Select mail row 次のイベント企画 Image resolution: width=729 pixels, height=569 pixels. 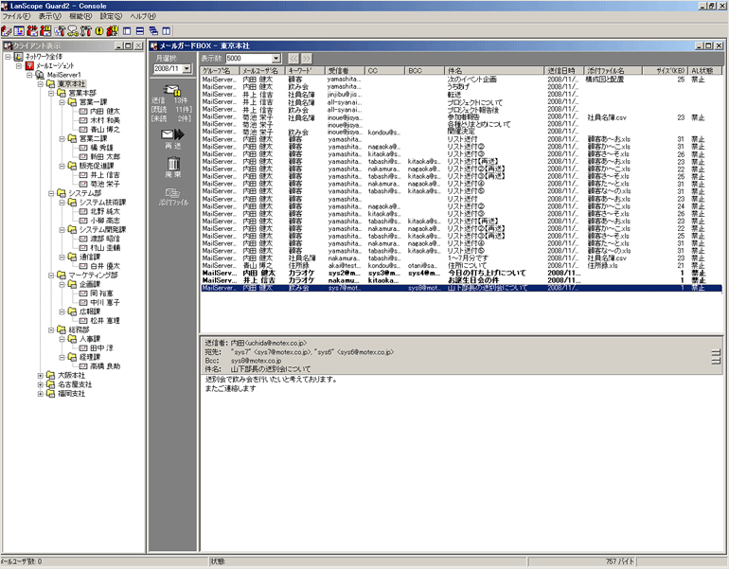click(461, 80)
